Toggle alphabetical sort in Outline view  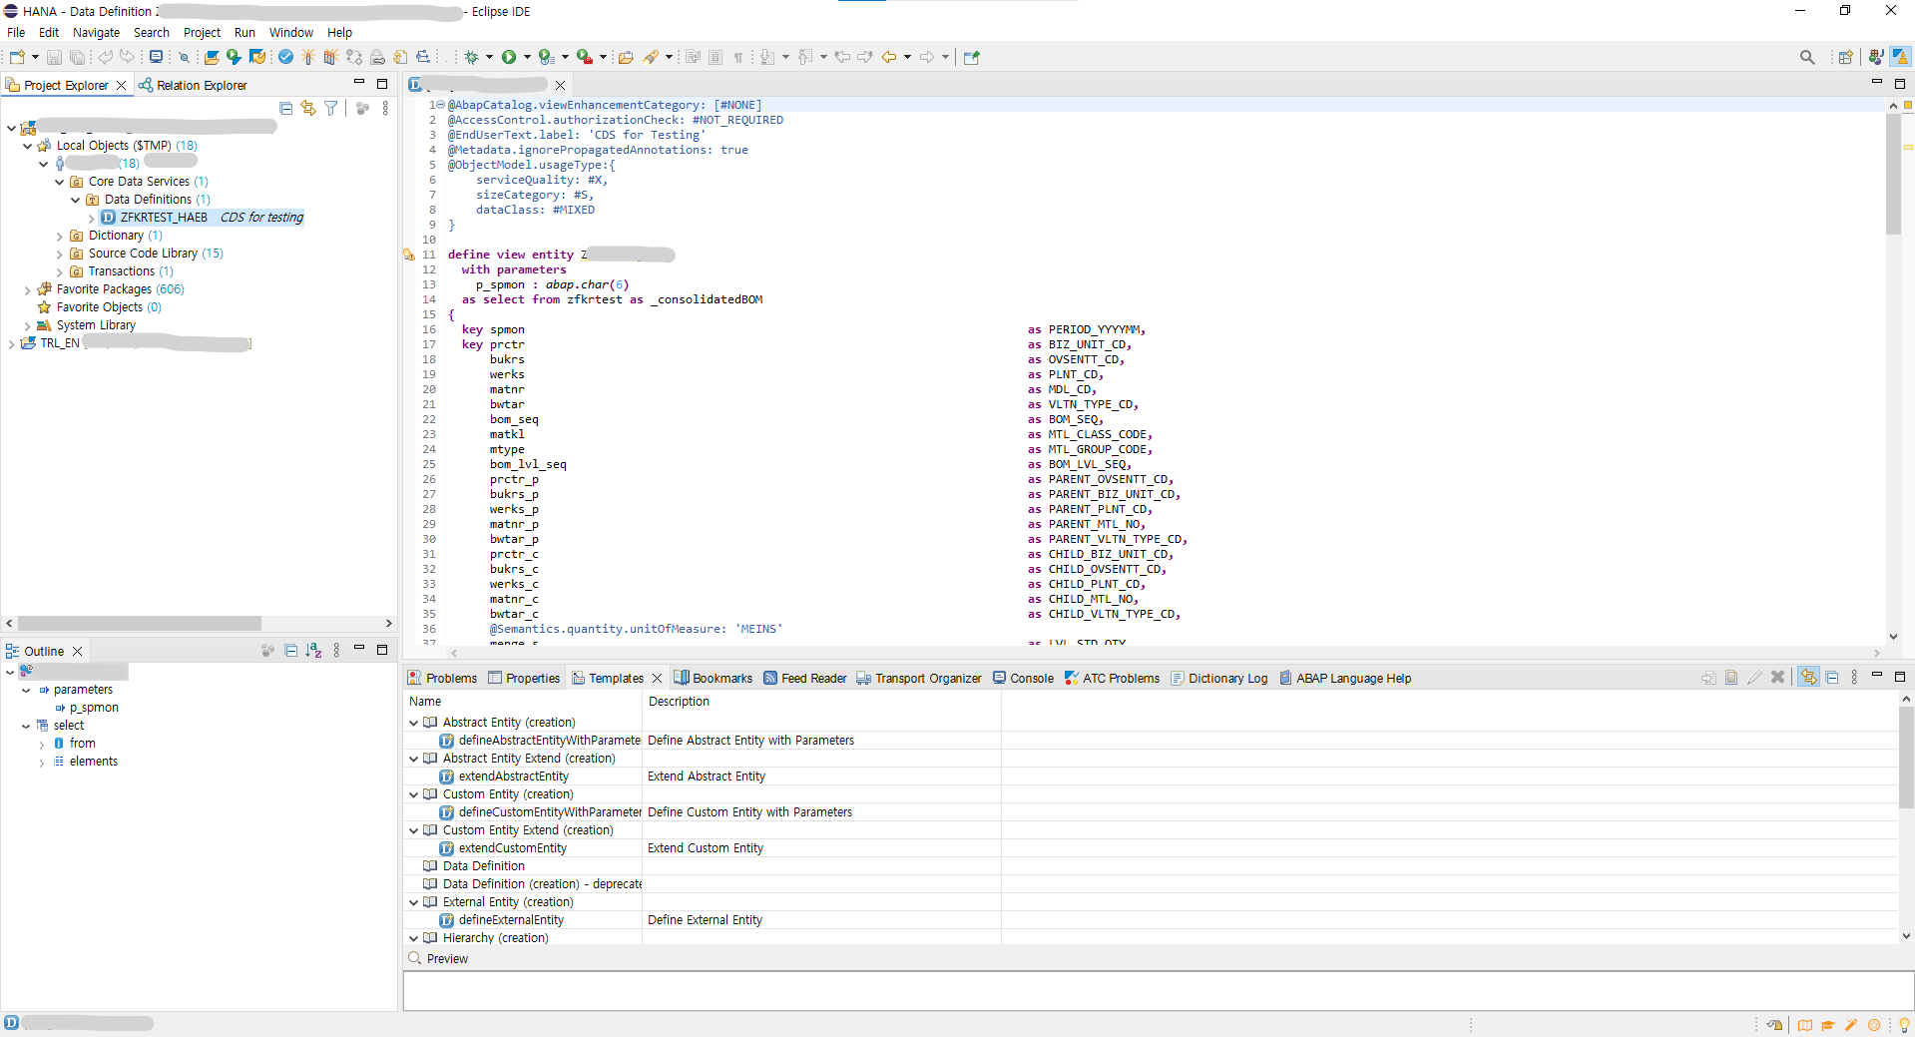tap(313, 651)
